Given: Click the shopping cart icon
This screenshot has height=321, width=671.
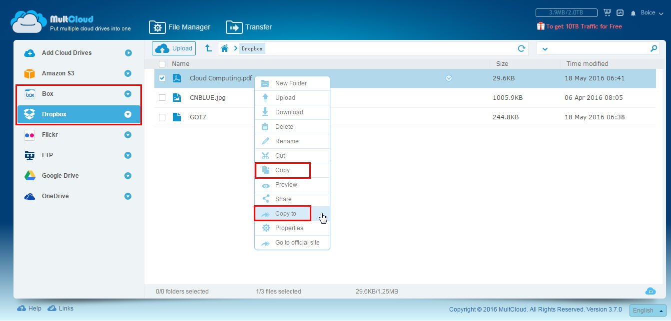Looking at the screenshot, I should point(608,12).
